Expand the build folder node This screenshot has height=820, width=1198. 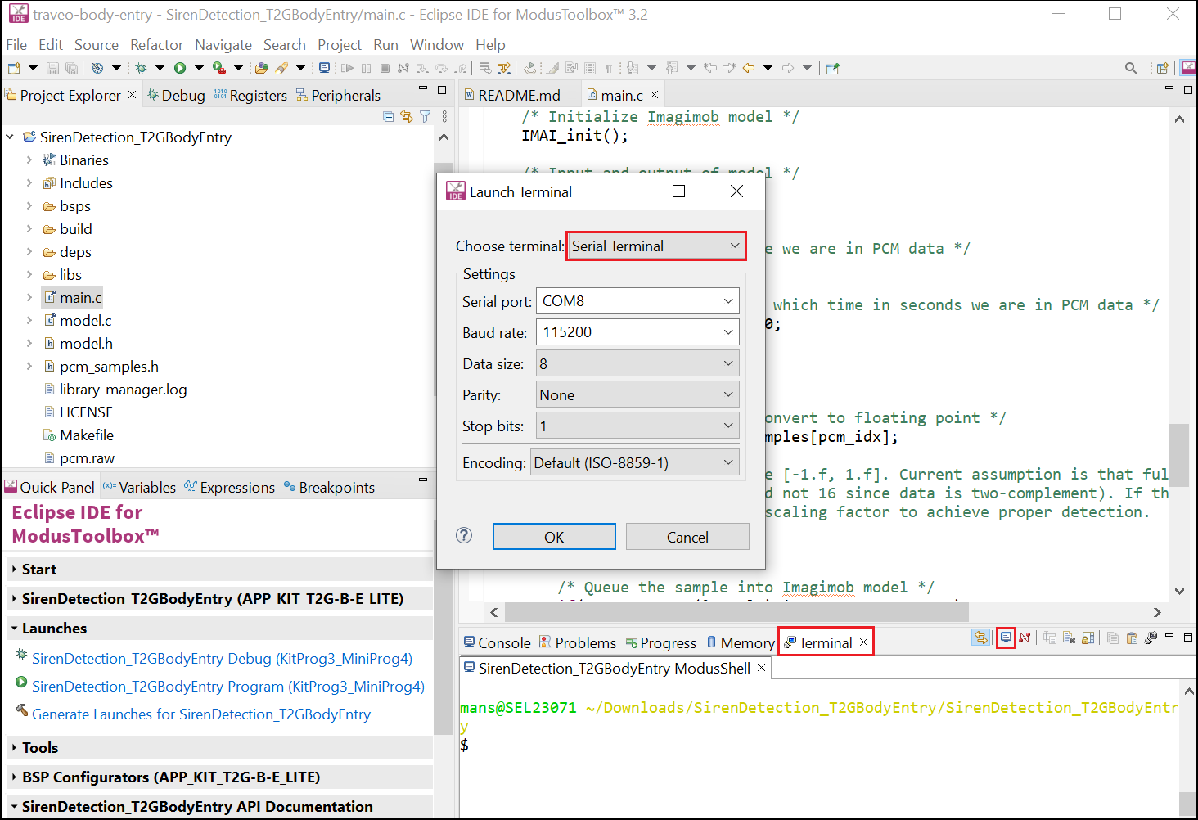pyautogui.click(x=29, y=229)
